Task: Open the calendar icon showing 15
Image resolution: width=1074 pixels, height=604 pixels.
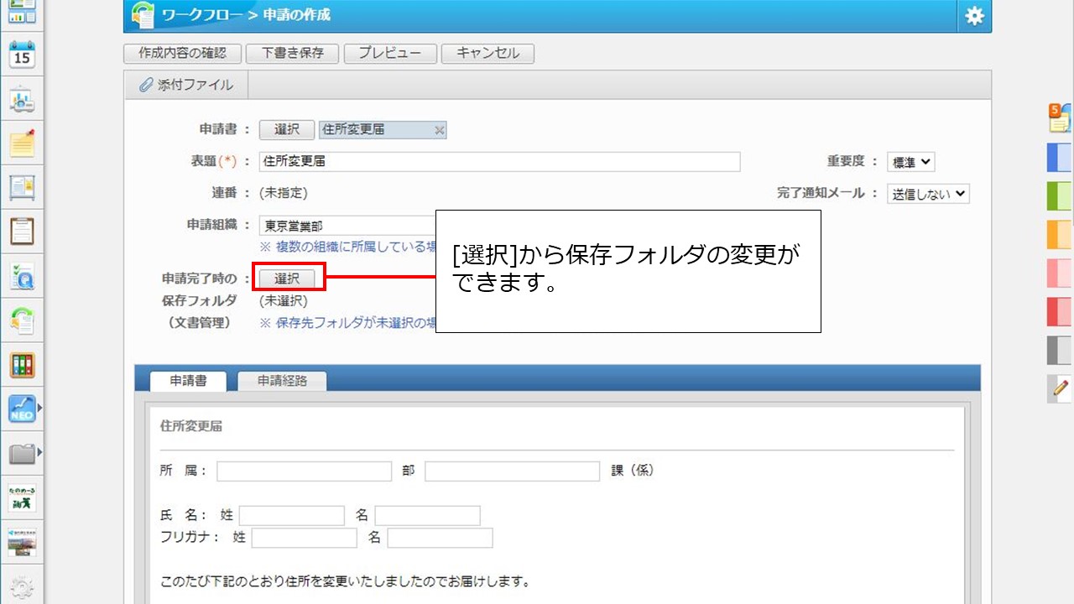Action: (22, 56)
